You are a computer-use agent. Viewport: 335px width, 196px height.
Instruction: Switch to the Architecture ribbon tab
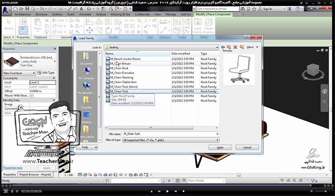23,14
